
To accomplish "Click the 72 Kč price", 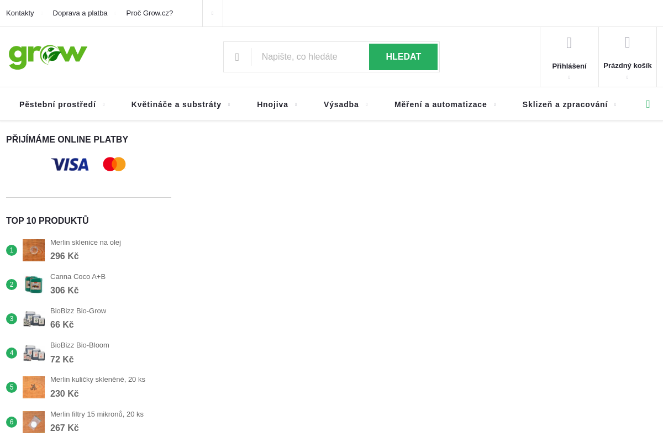I will pos(62,360).
